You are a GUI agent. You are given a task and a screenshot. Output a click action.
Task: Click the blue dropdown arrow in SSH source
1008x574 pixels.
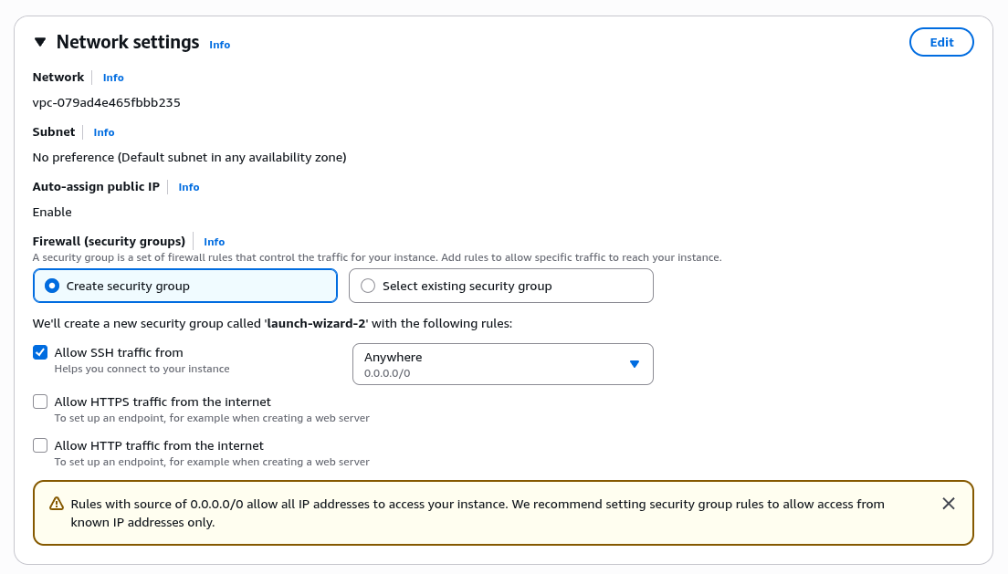point(635,364)
